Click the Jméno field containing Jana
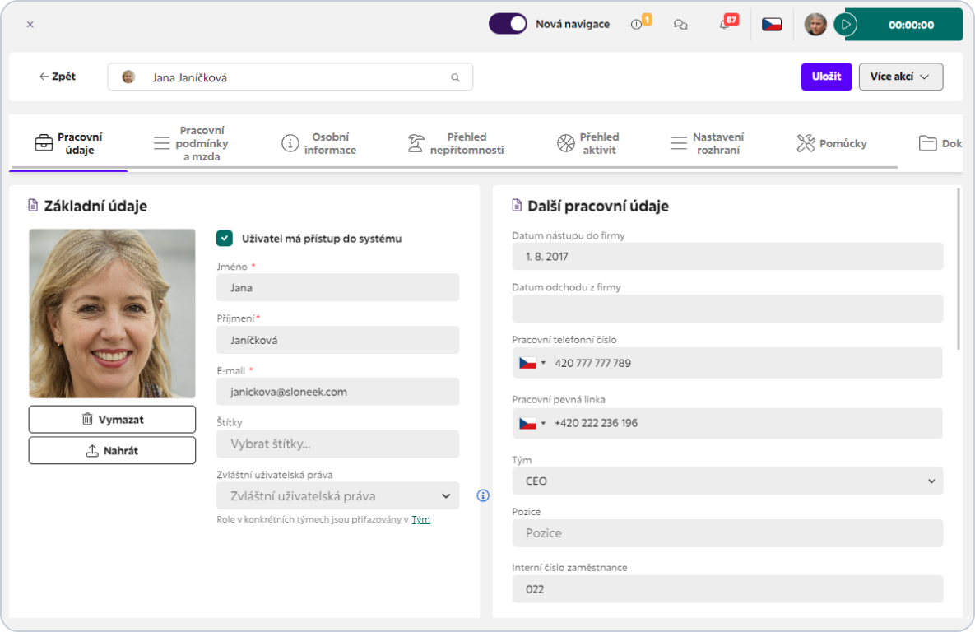This screenshot has height=632, width=975. click(x=337, y=287)
